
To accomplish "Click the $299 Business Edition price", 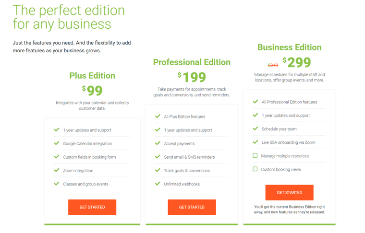I will tap(297, 62).
